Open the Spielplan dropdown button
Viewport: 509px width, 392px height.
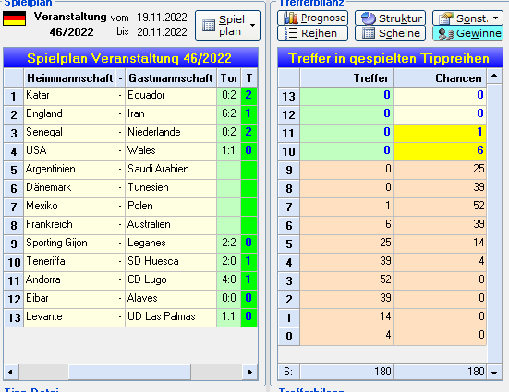coord(227,25)
